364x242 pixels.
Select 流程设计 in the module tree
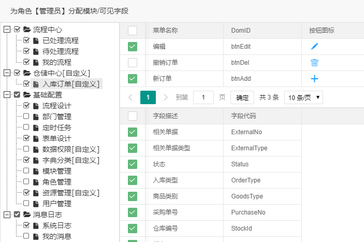[56, 106]
